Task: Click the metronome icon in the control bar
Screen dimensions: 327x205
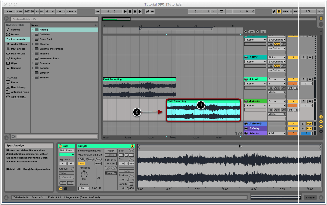Action: (x=59, y=12)
